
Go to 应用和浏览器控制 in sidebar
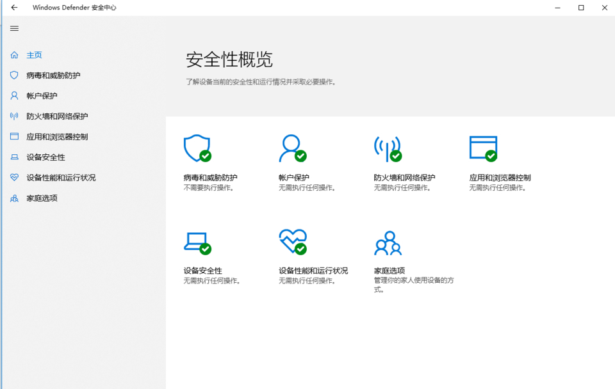57,137
